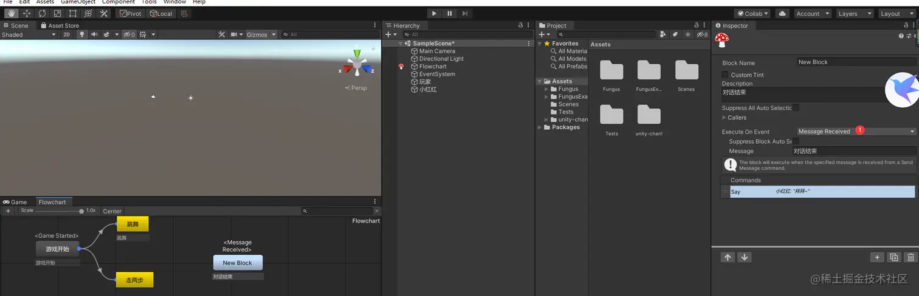The height and width of the screenshot is (296, 919).
Task: Select the Transform tool
Action: tap(88, 13)
